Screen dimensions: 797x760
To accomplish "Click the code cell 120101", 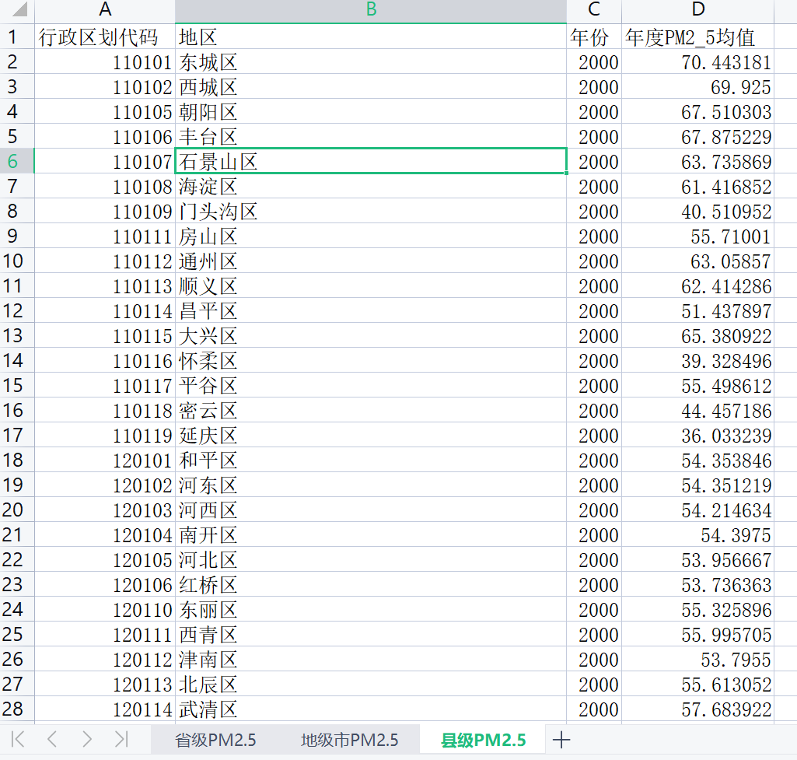I will pos(105,460).
